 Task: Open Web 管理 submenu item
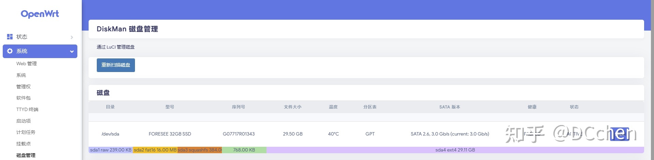27,64
